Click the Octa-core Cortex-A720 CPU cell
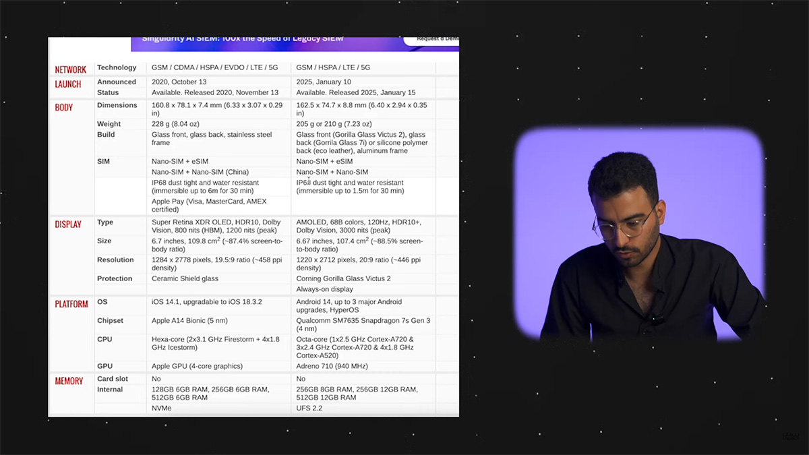Screen dimensions: 809x455 coord(355,347)
